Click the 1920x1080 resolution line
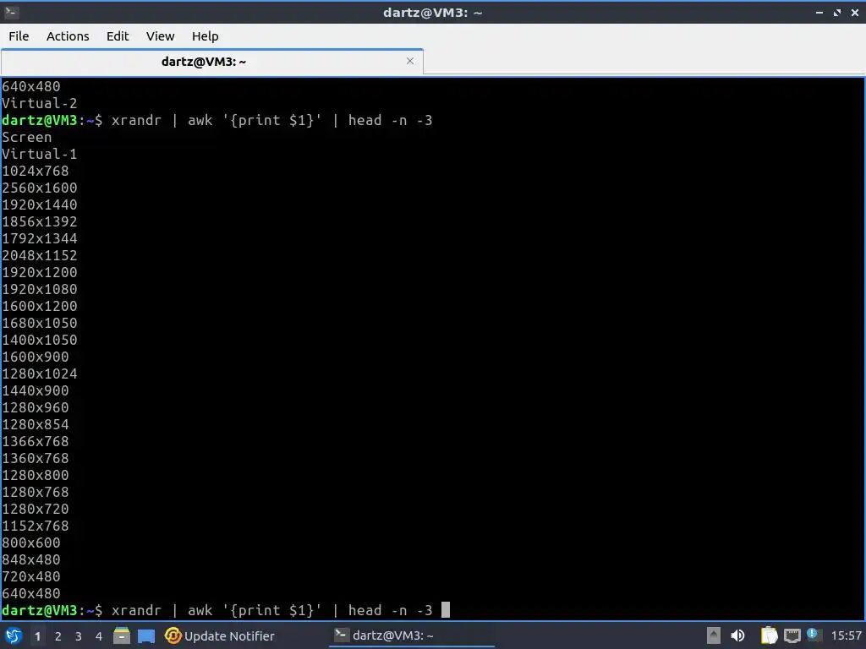 40,289
